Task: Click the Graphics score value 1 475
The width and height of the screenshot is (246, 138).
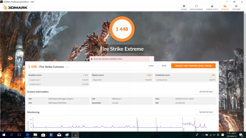Action: tap(85, 75)
